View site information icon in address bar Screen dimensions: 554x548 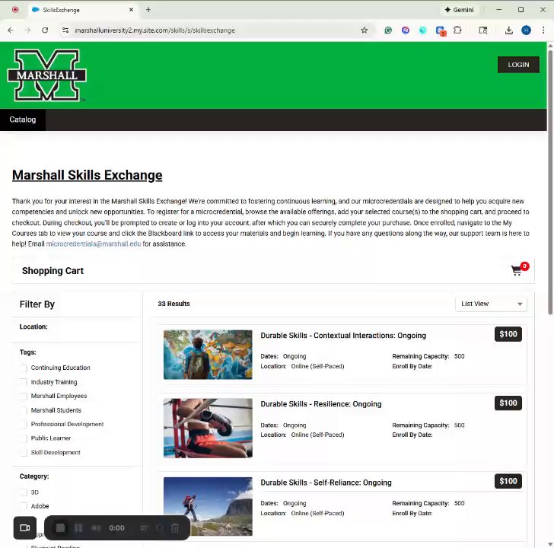coord(65,30)
